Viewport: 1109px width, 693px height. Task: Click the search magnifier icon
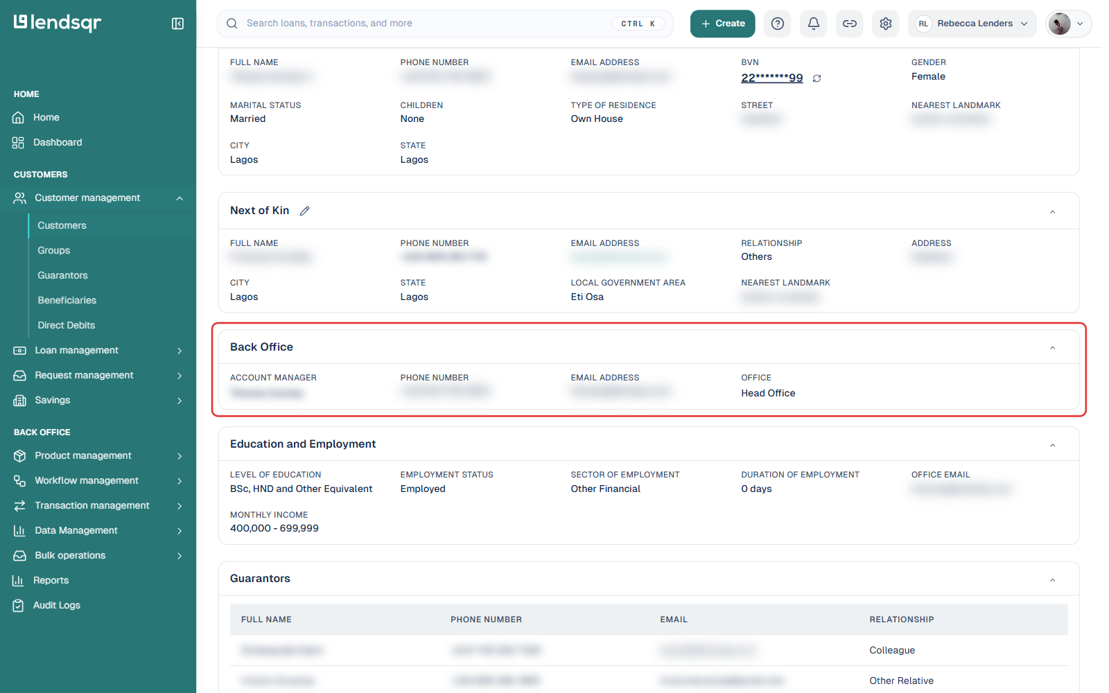[x=232, y=24]
